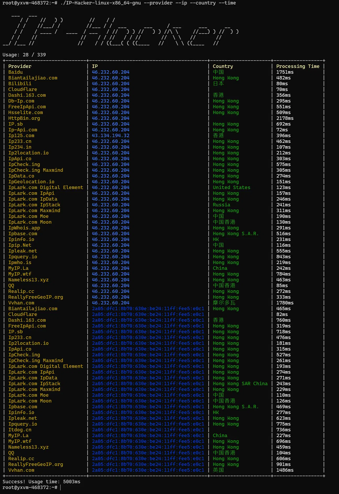The width and height of the screenshot is (339, 494).
Task: Click the command prompt cursor at bottom
Action: click(x=61, y=487)
